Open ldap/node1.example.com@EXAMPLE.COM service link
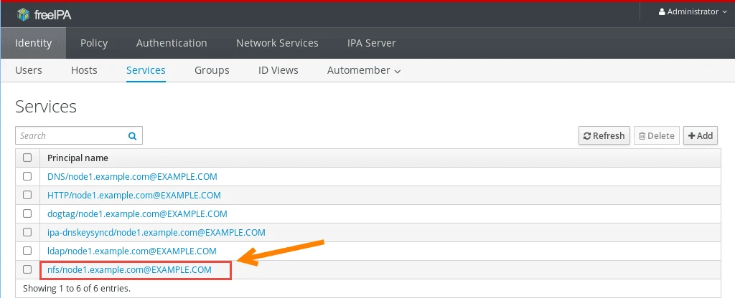The image size is (735, 298). [x=132, y=251]
